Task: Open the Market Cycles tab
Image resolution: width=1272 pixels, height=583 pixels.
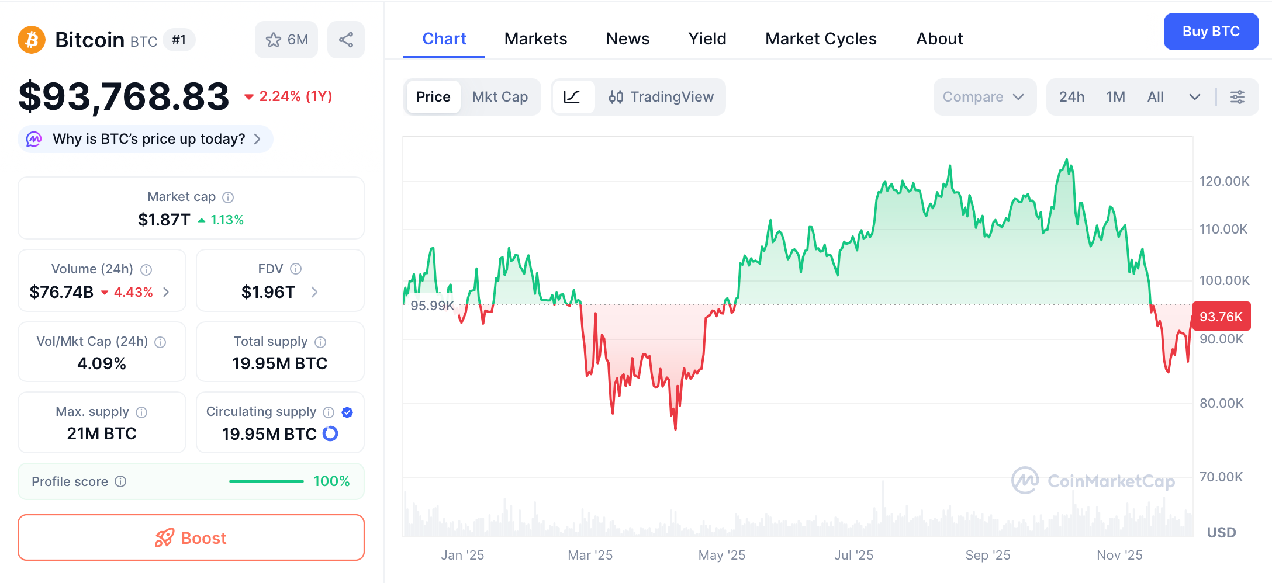Action: click(820, 39)
